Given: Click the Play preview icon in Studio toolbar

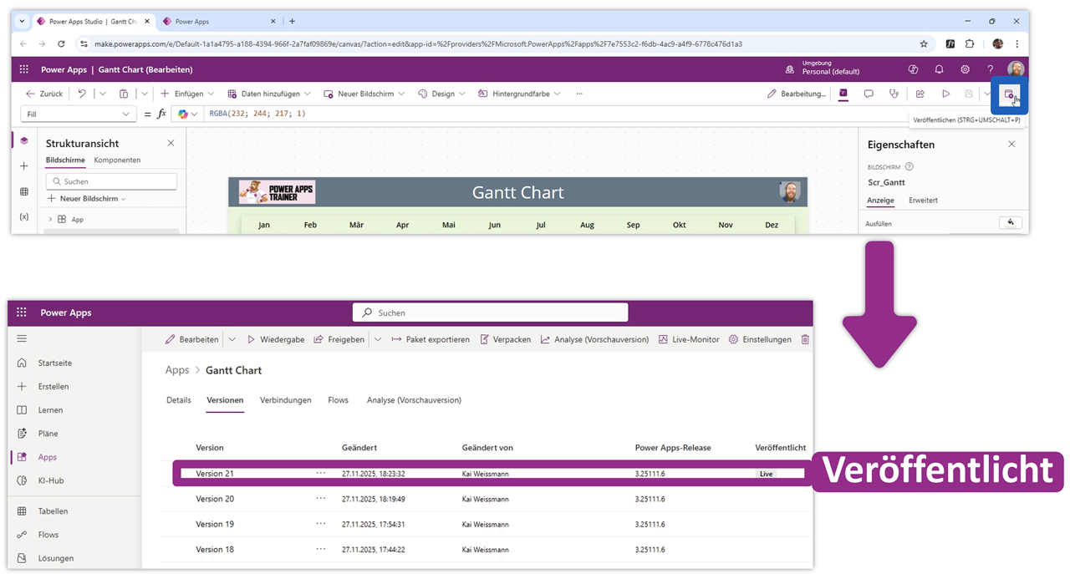Looking at the screenshot, I should (945, 94).
